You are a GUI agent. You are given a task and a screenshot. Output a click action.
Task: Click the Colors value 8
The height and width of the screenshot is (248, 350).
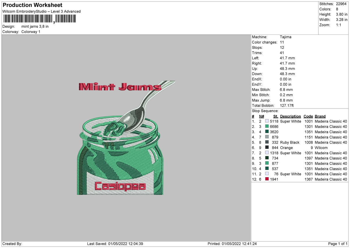click(337, 9)
